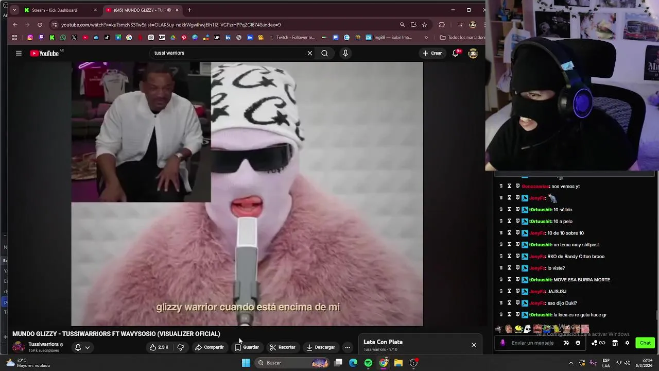The width and height of the screenshot is (659, 371).
Task: Click the Recortar clip button
Action: coord(283,347)
